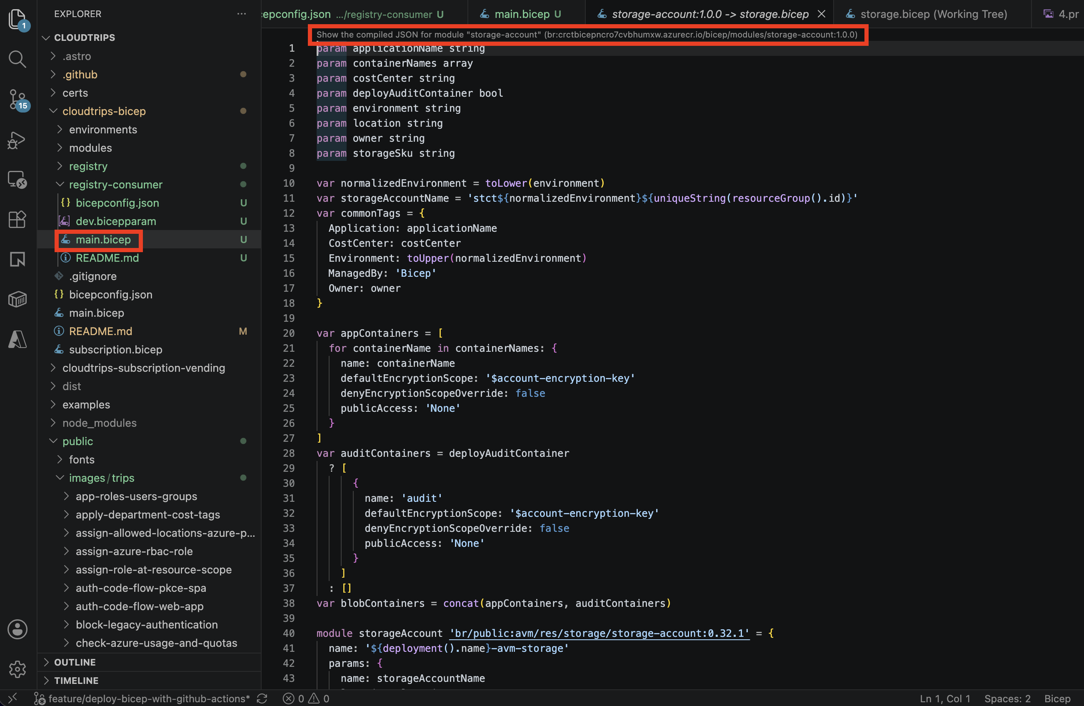Open the Search view in activity bar
The image size is (1084, 706).
coord(17,59)
